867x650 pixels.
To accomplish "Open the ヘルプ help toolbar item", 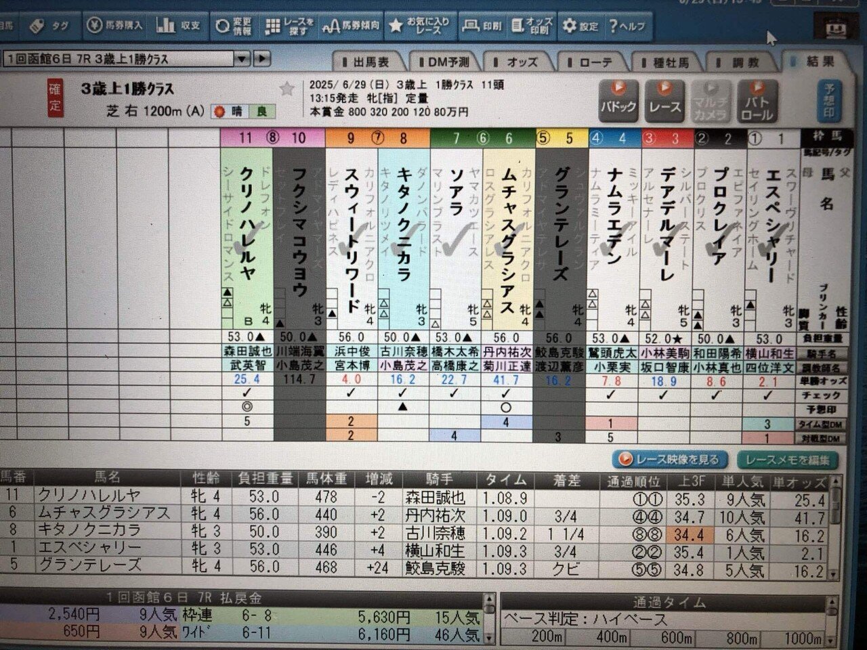I will click(x=628, y=26).
